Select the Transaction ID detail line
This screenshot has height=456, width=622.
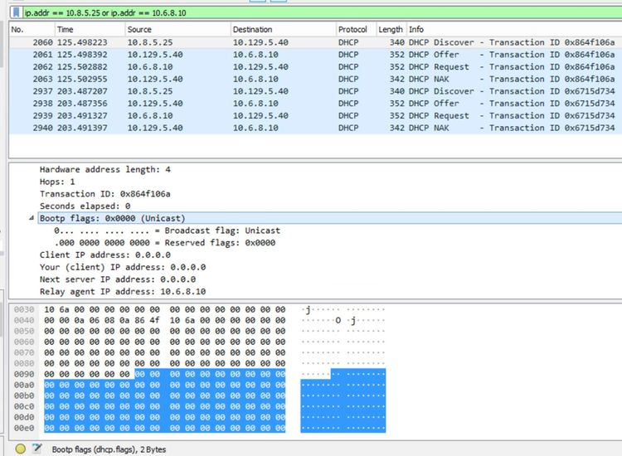pyautogui.click(x=104, y=193)
